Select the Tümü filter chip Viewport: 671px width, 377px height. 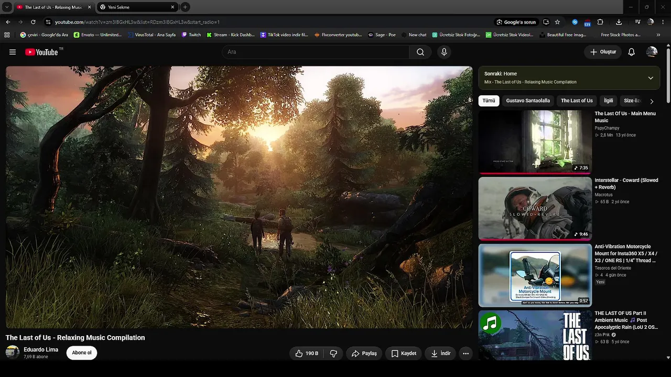489,101
